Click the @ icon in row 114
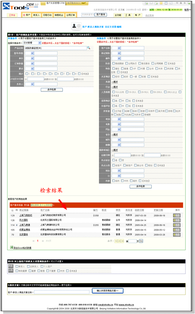 pyautogui.click(x=16, y=225)
